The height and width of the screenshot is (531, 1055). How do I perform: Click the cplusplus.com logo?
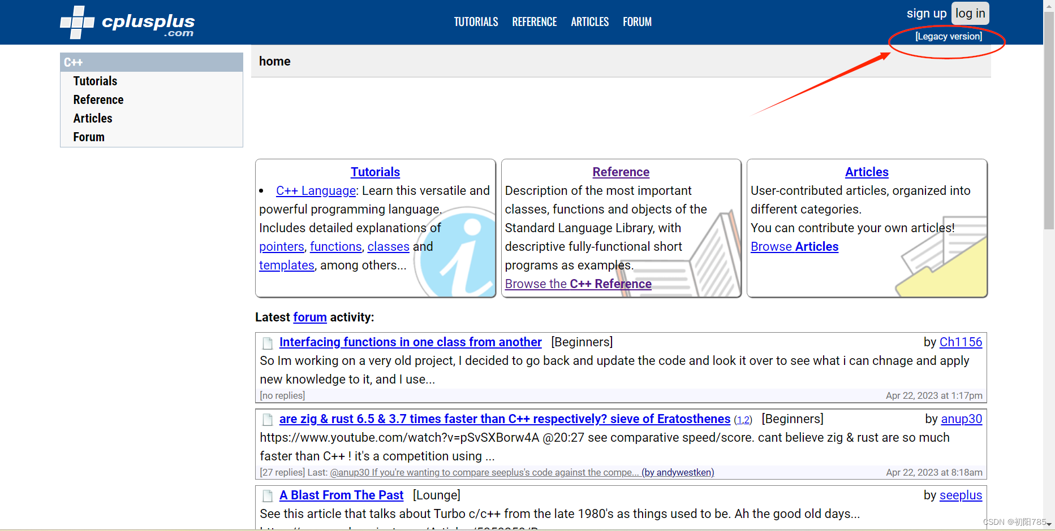(127, 23)
